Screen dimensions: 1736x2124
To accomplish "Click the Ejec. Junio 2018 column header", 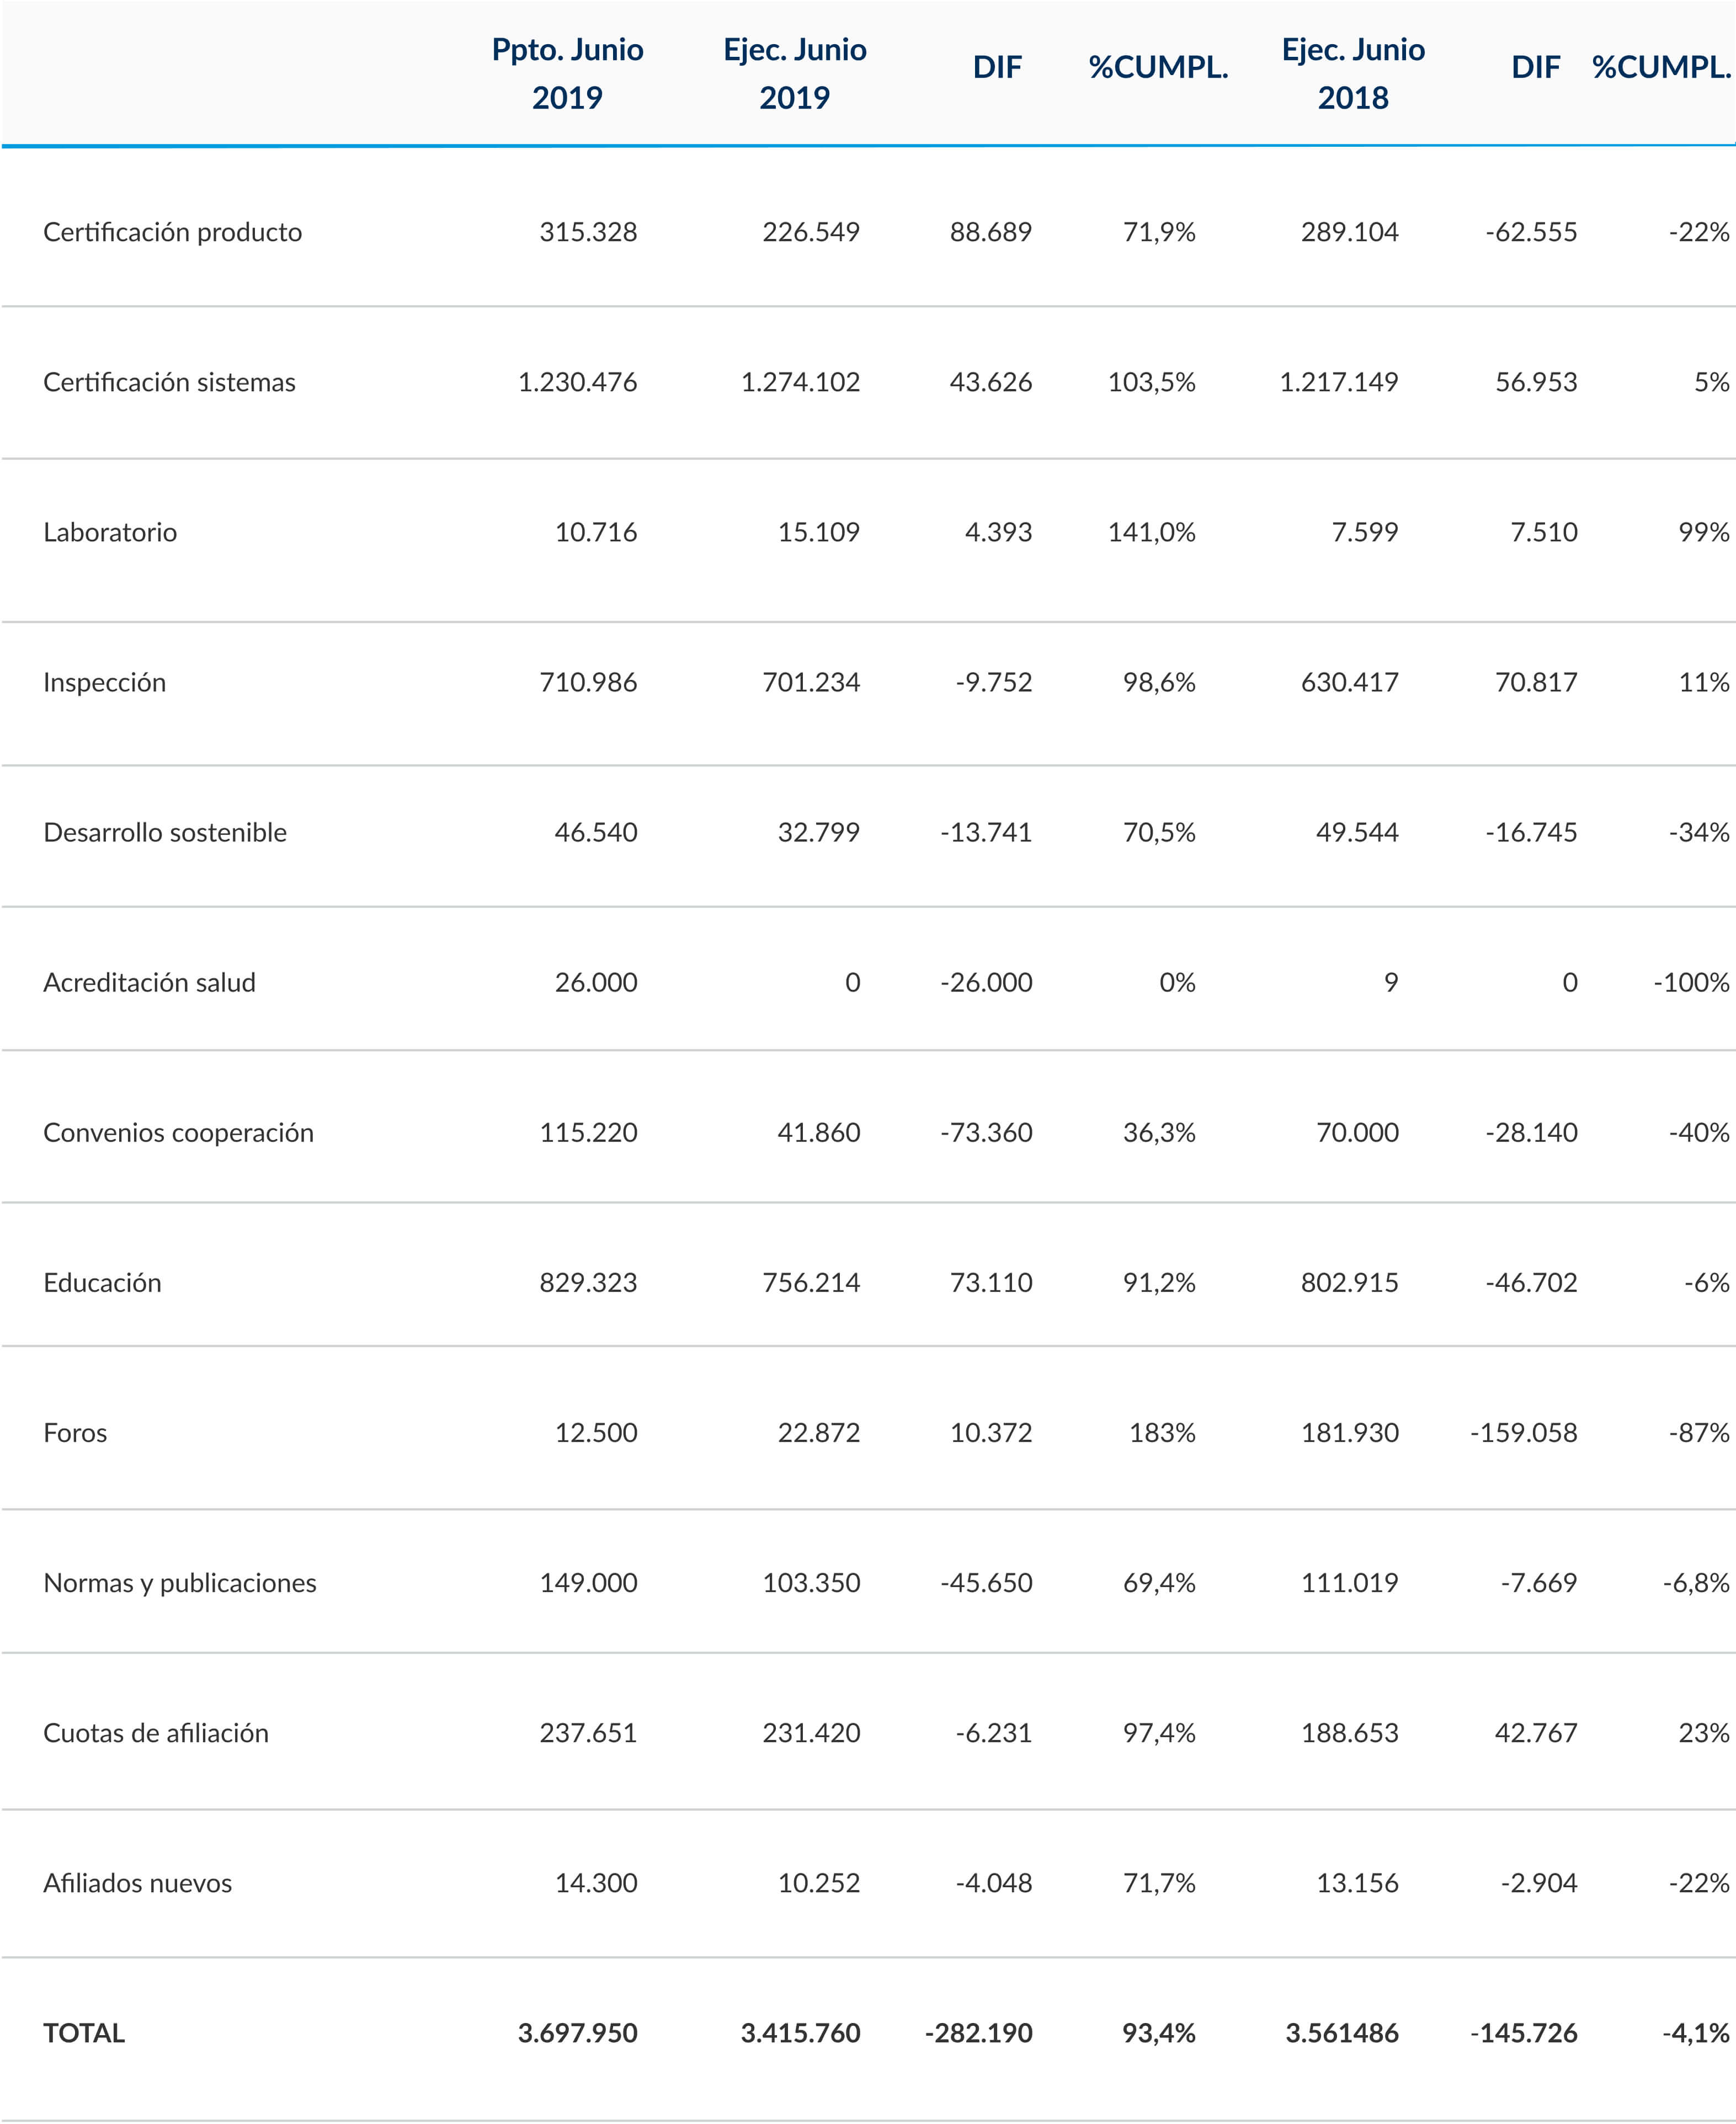I will [1353, 73].
